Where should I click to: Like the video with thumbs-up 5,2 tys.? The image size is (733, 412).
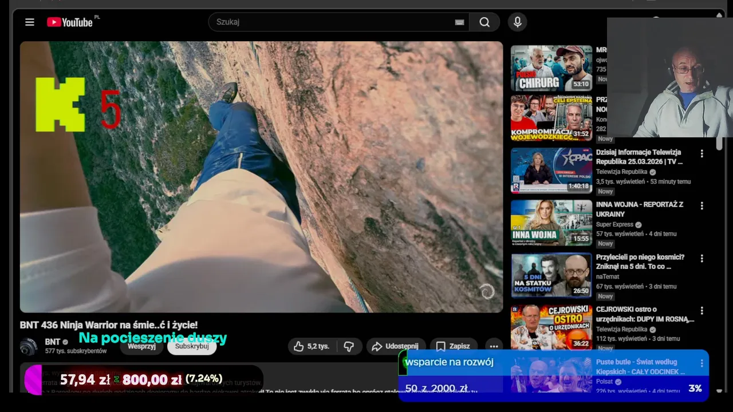[312, 346]
